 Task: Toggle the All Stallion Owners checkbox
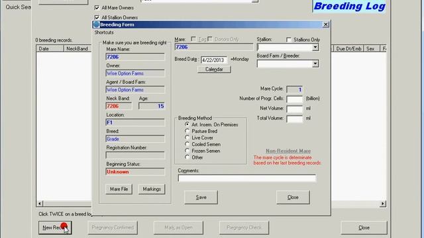97,18
